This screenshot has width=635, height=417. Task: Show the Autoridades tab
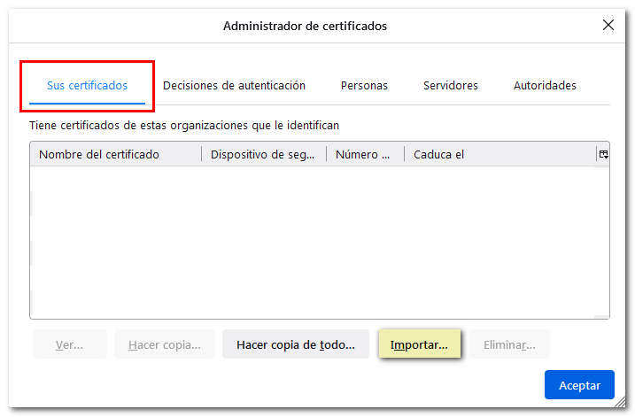(x=545, y=86)
